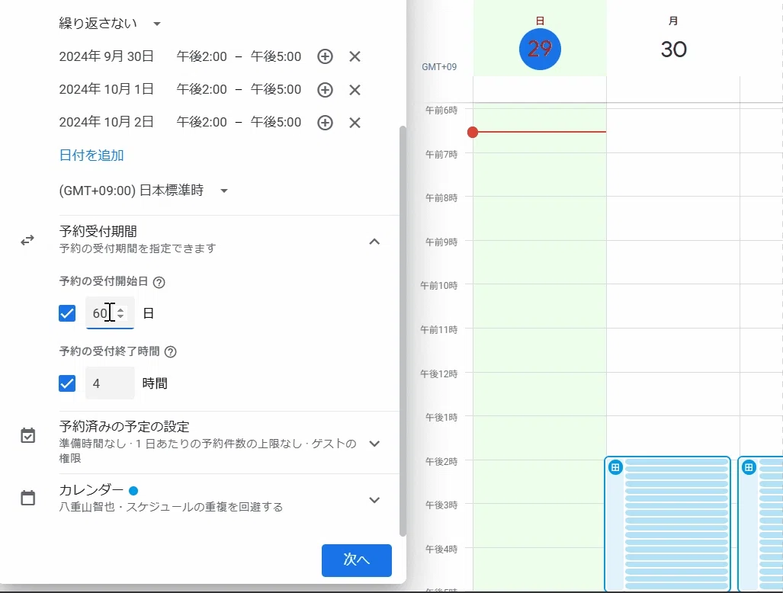783x593 pixels.
Task: Change 午後5:00 end time for 10月 1日
Action: click(276, 89)
